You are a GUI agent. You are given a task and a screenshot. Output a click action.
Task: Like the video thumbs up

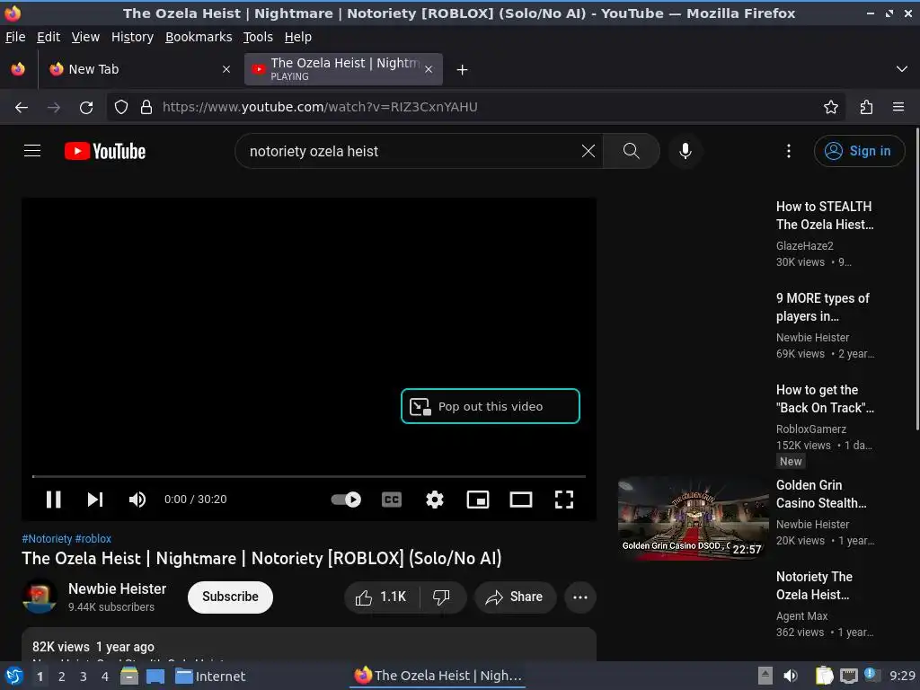(382, 597)
